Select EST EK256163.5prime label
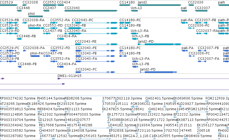 94,136
